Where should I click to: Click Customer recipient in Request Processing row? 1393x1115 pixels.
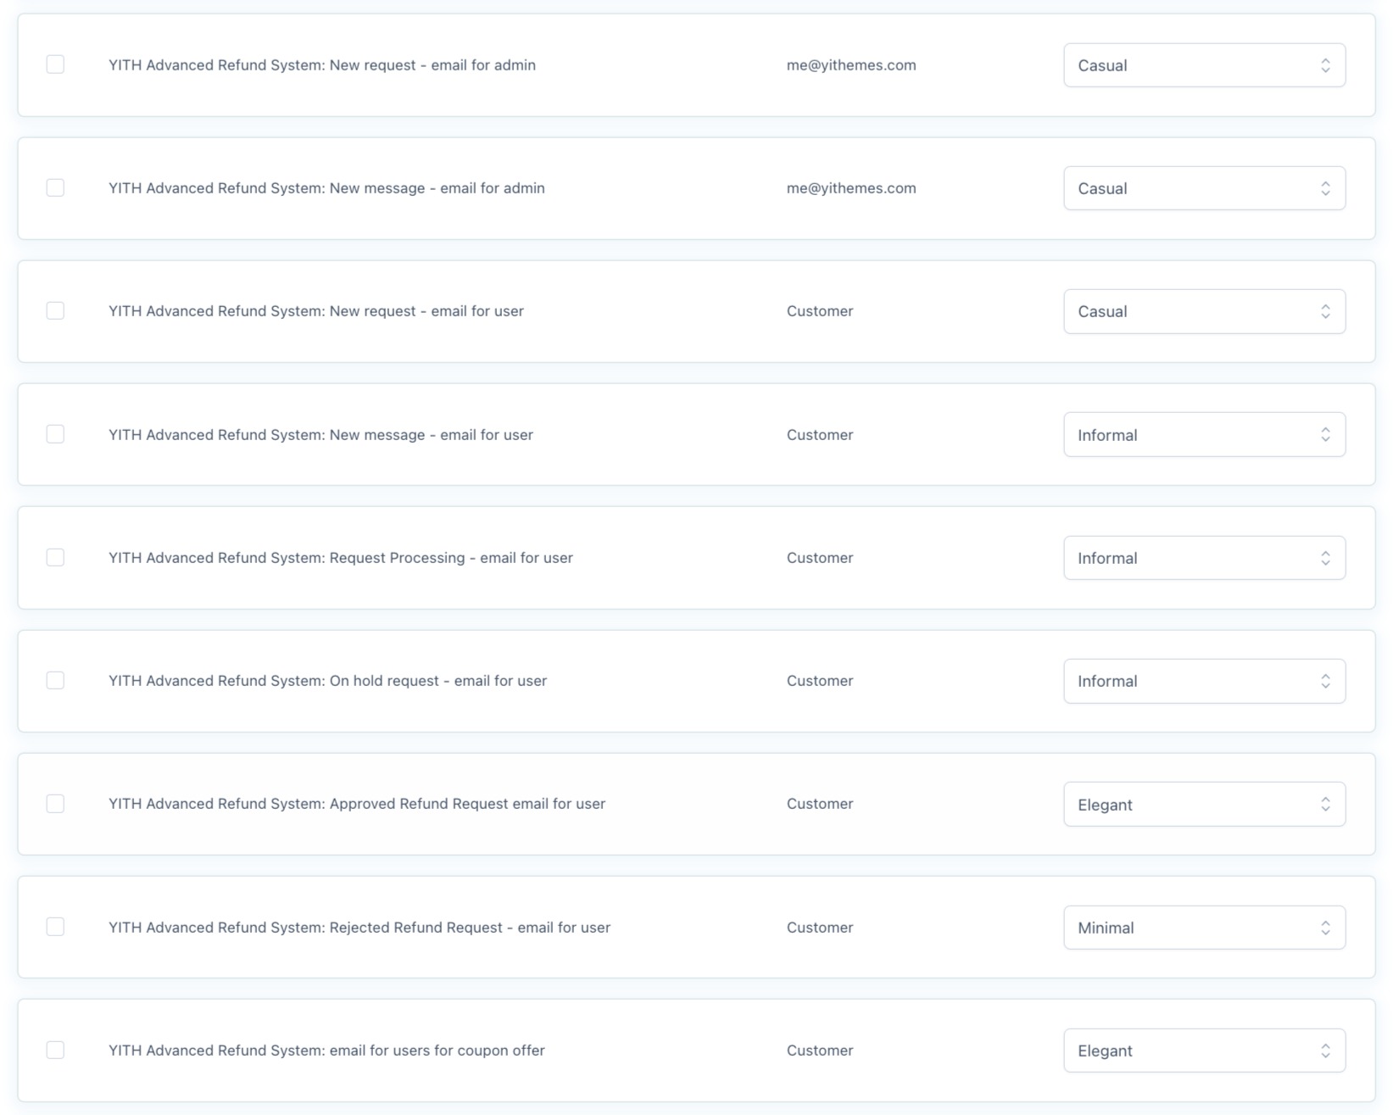point(820,558)
